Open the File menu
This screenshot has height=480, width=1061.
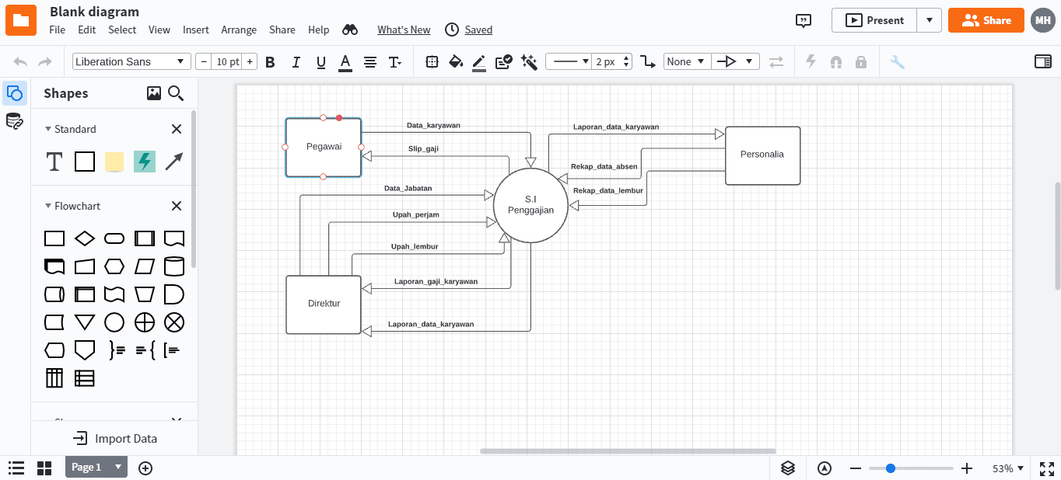click(57, 30)
